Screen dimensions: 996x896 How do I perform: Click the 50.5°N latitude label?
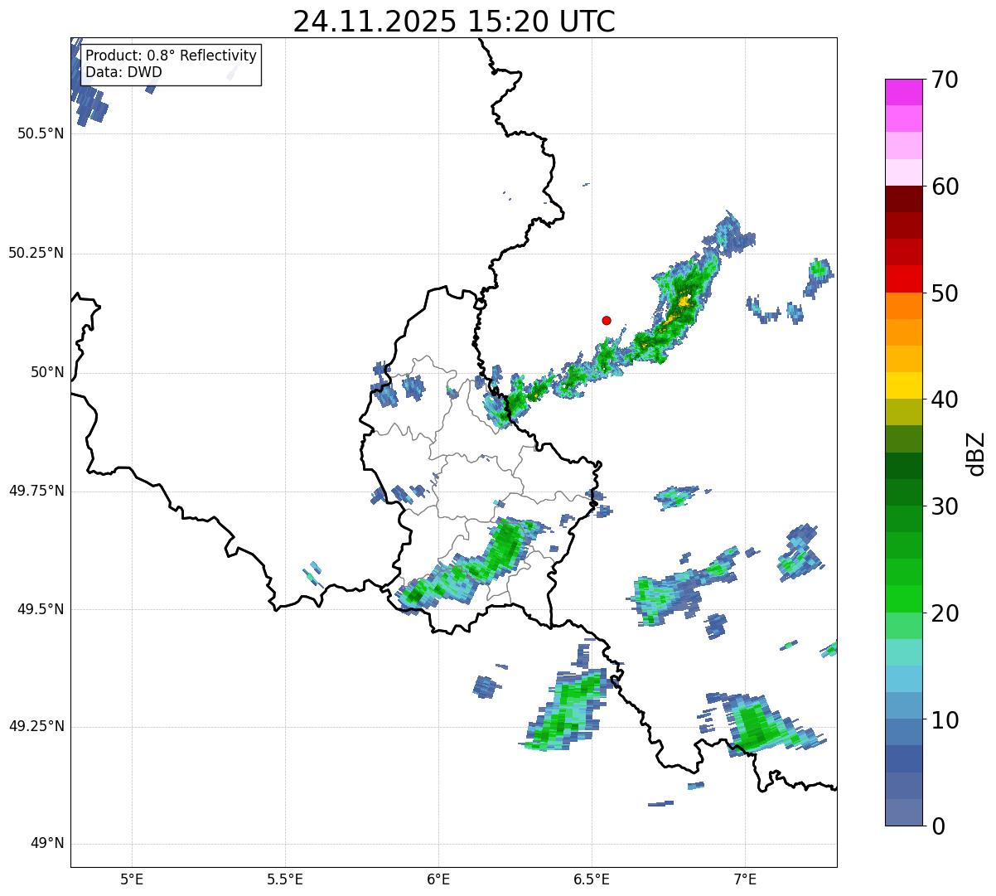[x=41, y=133]
